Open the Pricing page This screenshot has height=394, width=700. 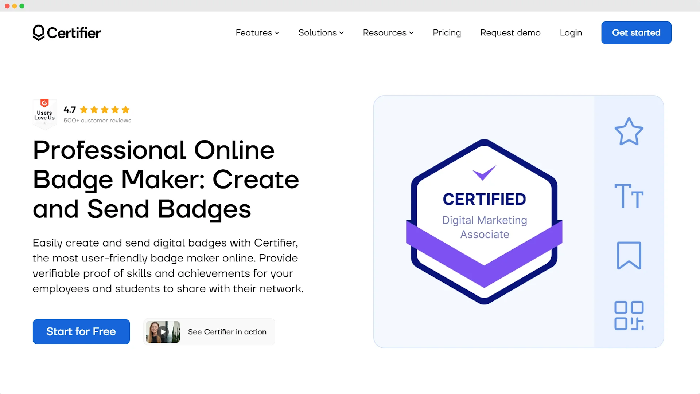(x=447, y=32)
